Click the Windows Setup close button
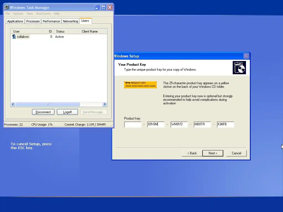This screenshot has width=283, height=212. click(x=246, y=56)
